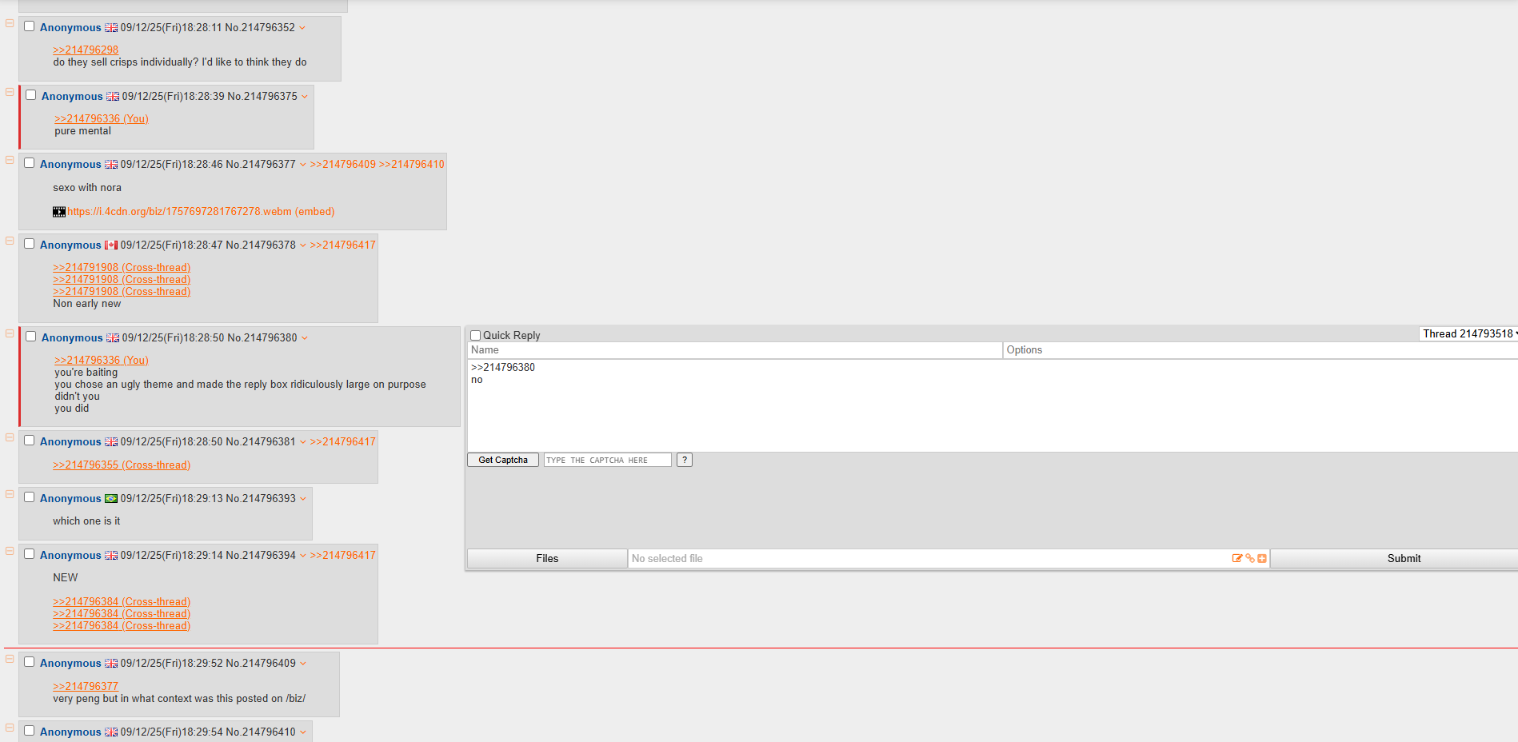Screen dimensions: 1518x742
Task: Select checkbox for post No.214796352
Action: point(30,26)
